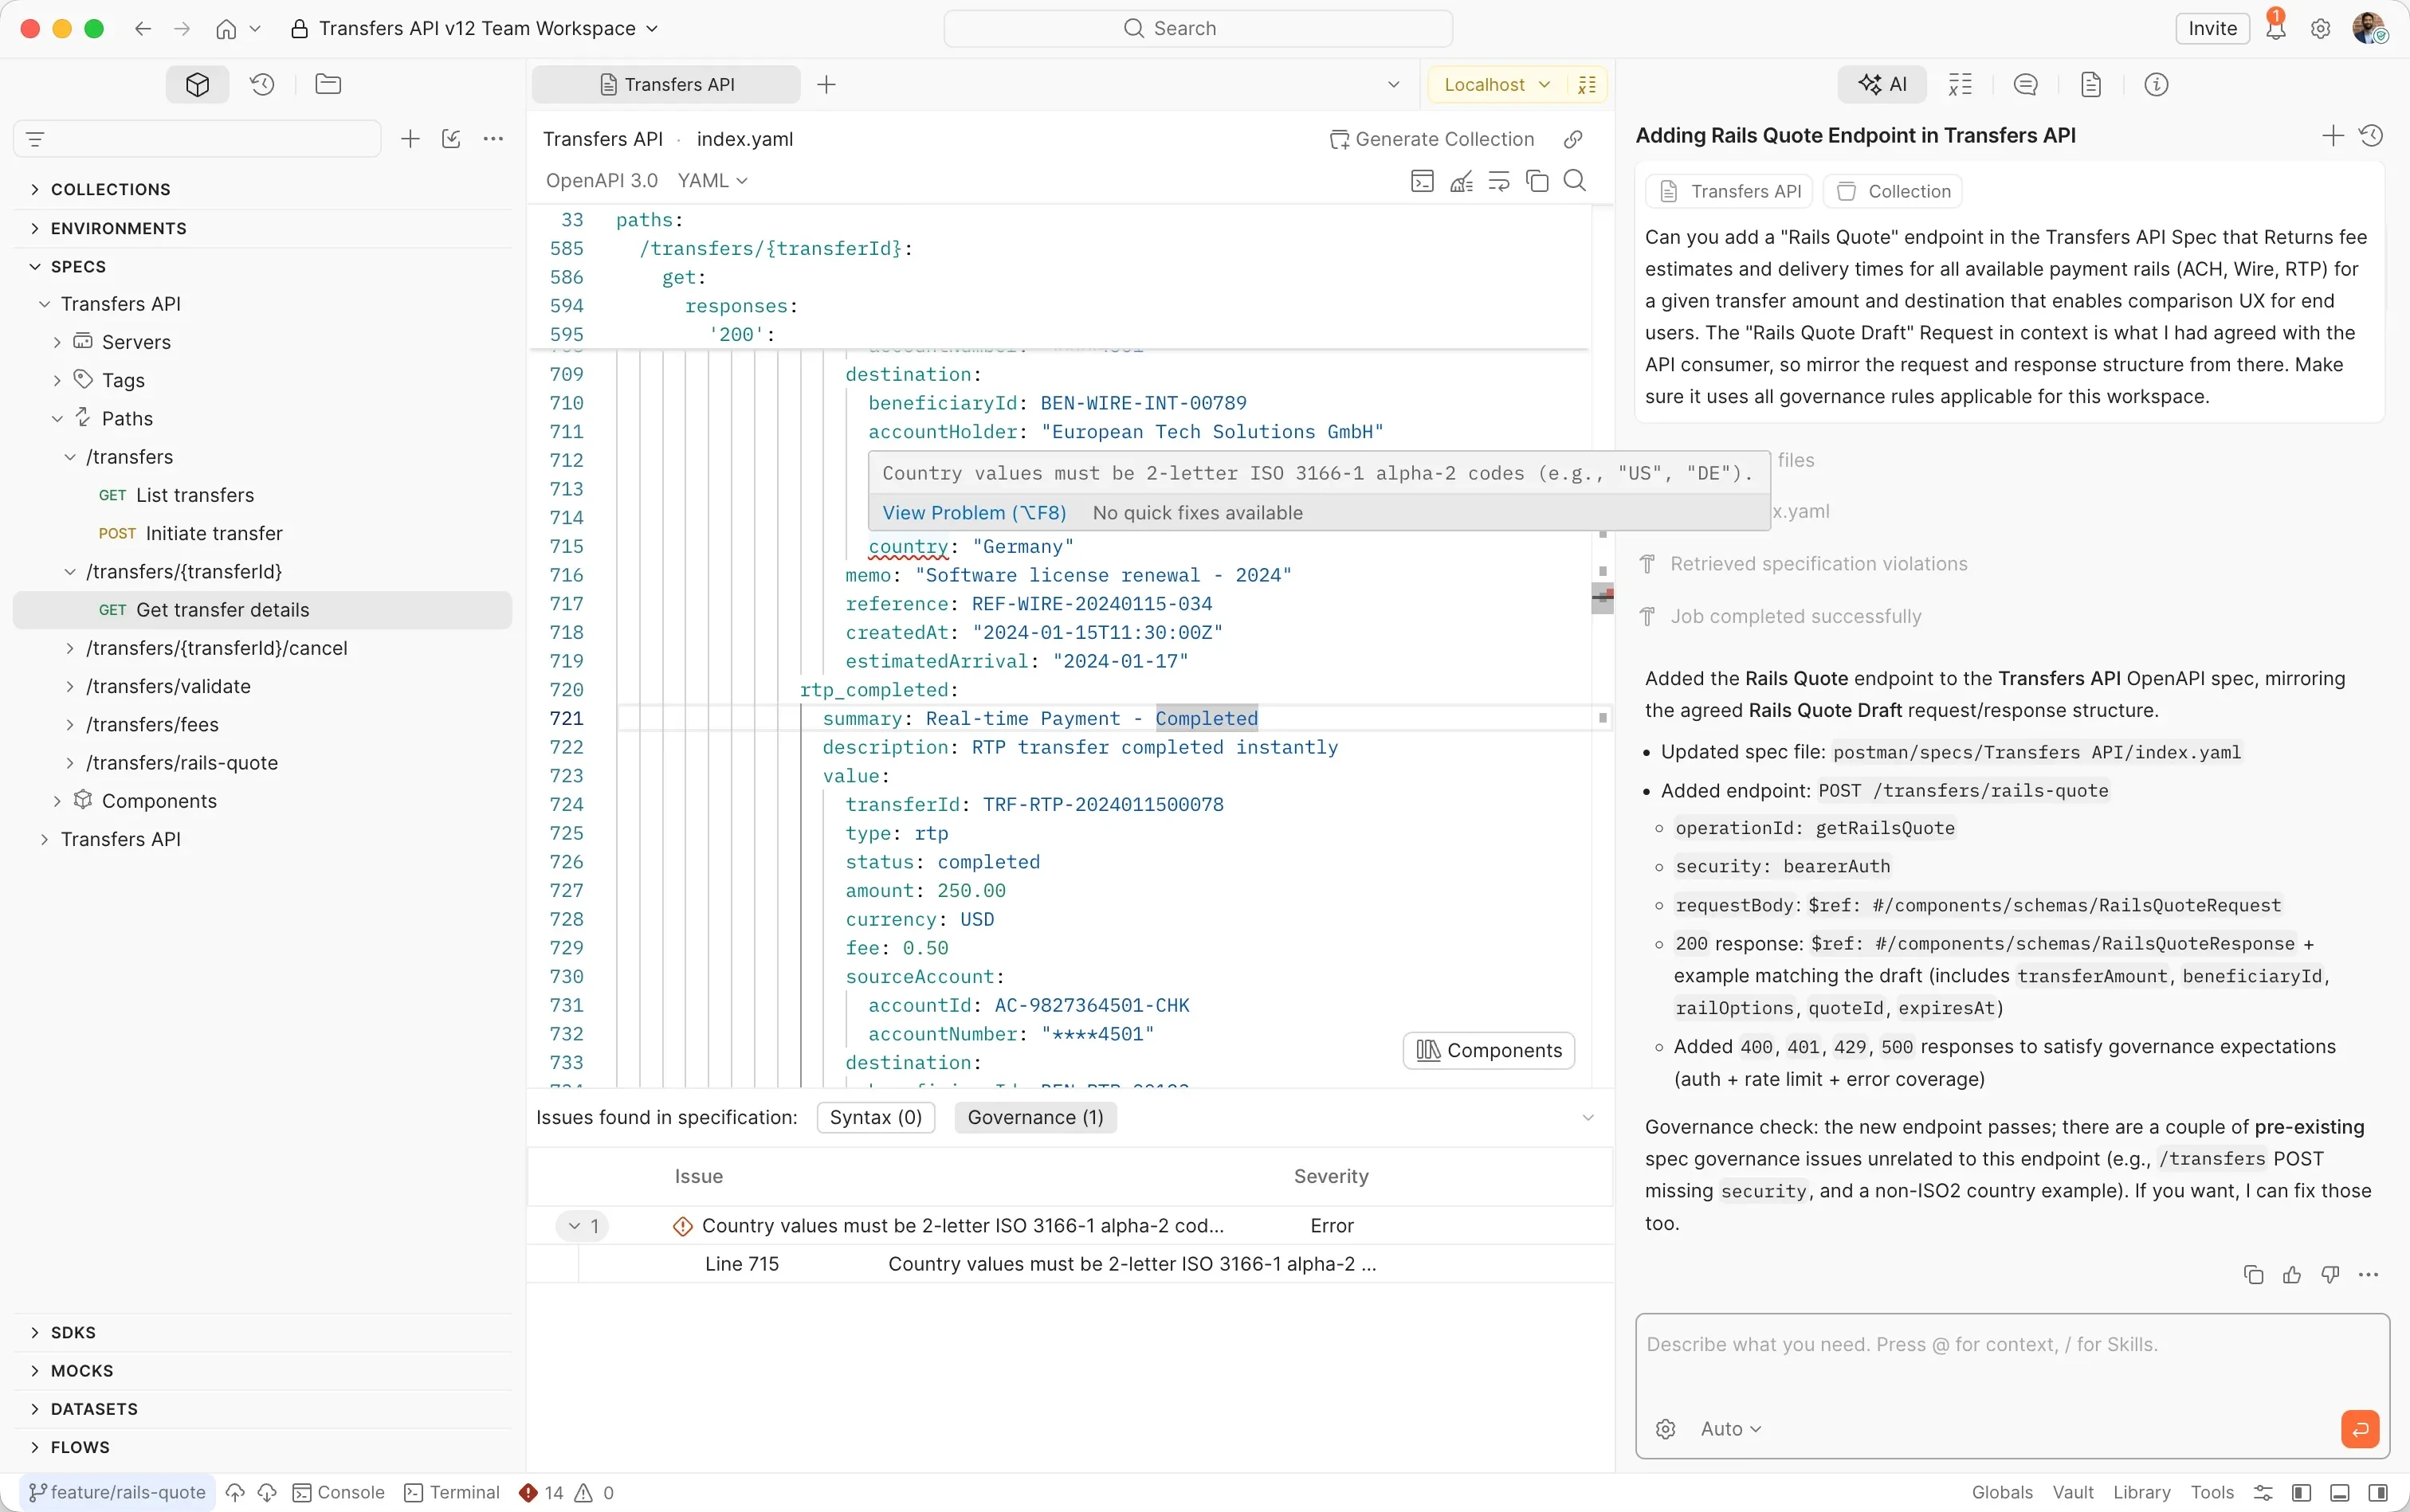Open a new tab with plus button
This screenshot has height=1512, width=2410.
826,85
